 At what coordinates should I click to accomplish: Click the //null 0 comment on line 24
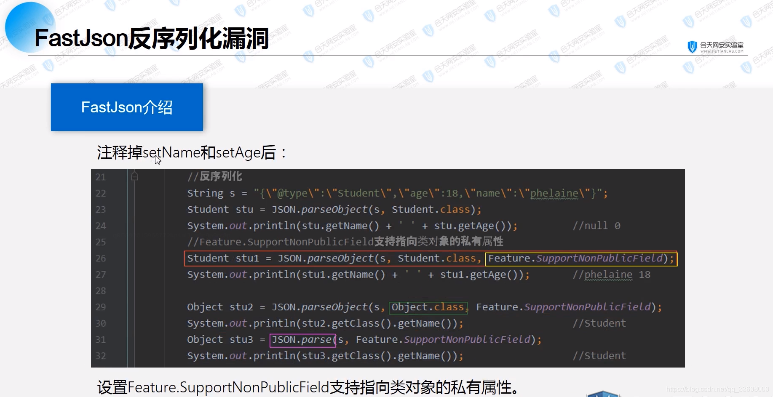click(596, 225)
